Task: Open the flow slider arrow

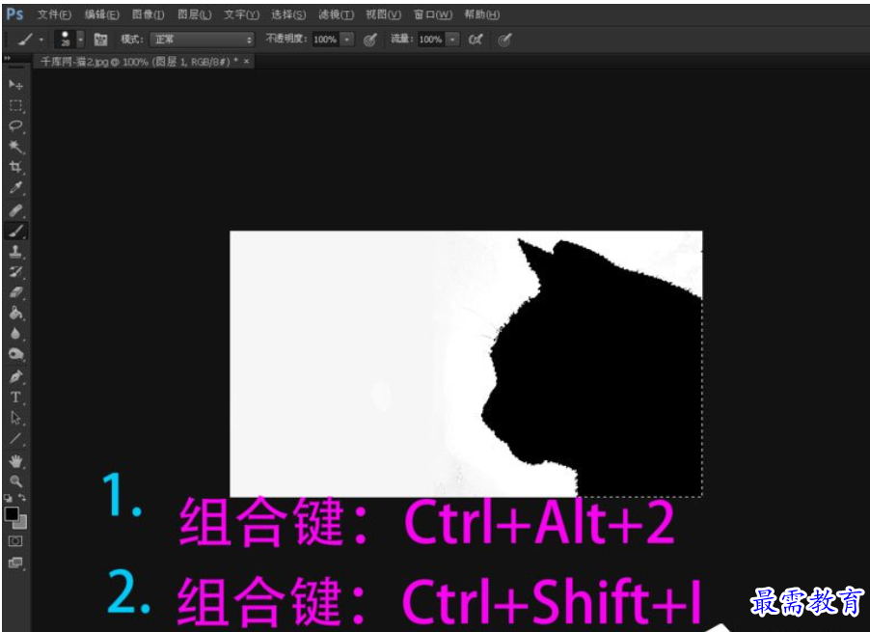Action: (x=452, y=40)
